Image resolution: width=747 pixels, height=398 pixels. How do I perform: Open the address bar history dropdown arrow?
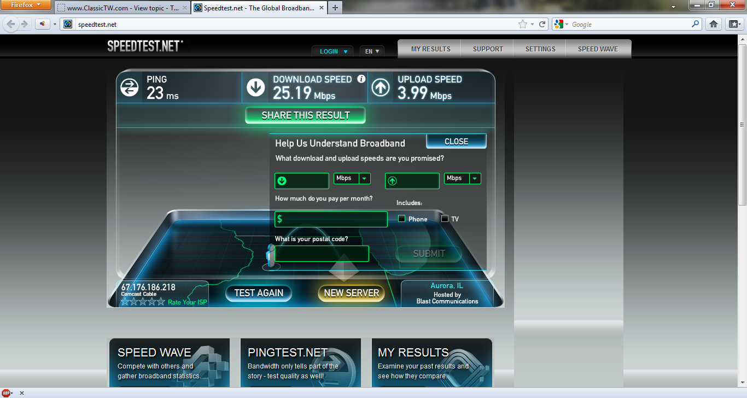click(x=533, y=24)
